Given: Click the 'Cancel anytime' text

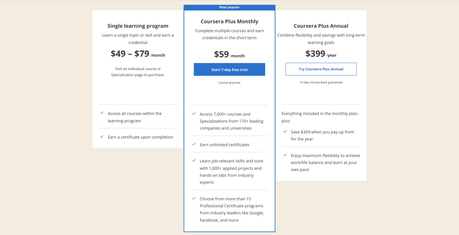Looking at the screenshot, I should 229,82.
